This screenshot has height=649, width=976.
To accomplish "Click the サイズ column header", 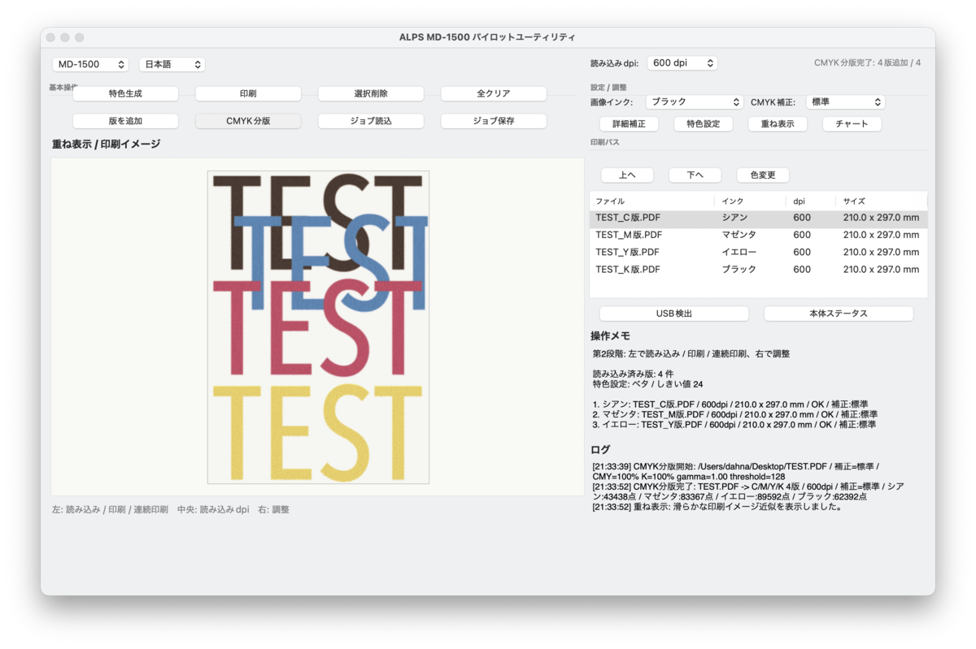I will click(882, 201).
